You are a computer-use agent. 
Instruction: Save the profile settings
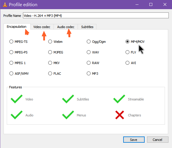pyautogui.click(x=134, y=140)
